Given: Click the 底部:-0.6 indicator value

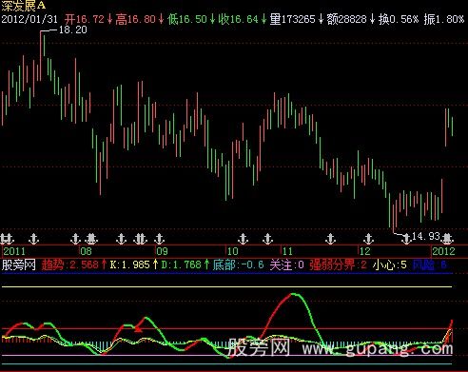Looking at the screenshot, I should coord(238,264).
